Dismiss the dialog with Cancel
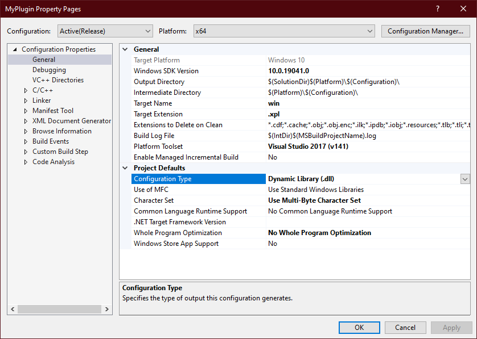This screenshot has width=477, height=339. [405, 327]
